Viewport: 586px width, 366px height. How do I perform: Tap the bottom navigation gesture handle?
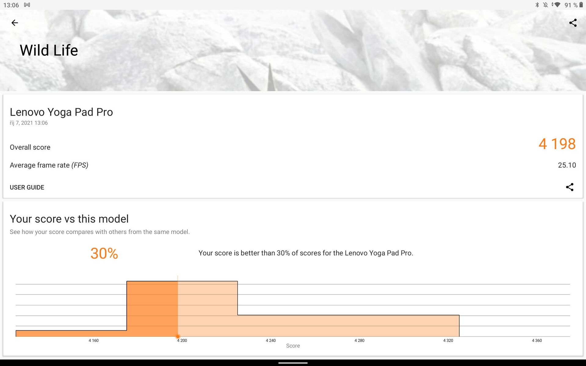293,363
